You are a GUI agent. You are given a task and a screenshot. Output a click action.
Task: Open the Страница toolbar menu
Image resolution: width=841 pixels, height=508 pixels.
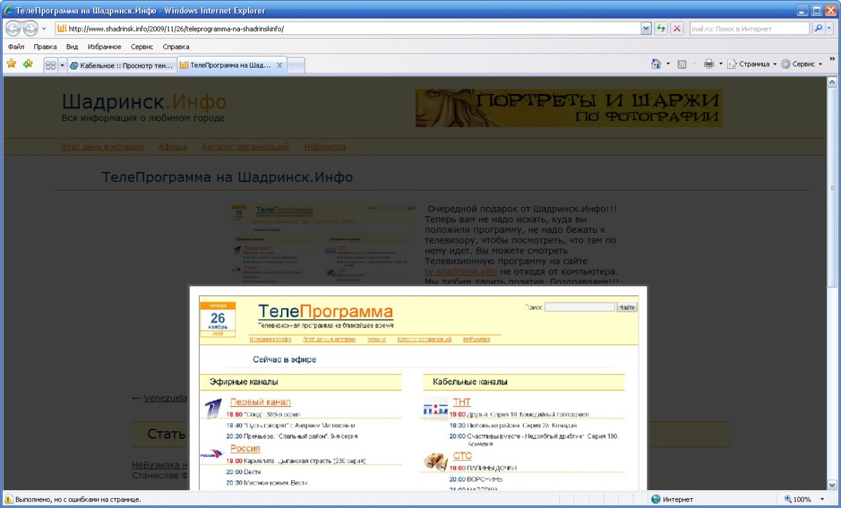752,64
